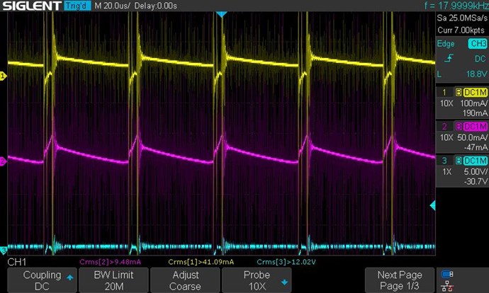Click the Crms[3] measurement readout

(x=286, y=262)
